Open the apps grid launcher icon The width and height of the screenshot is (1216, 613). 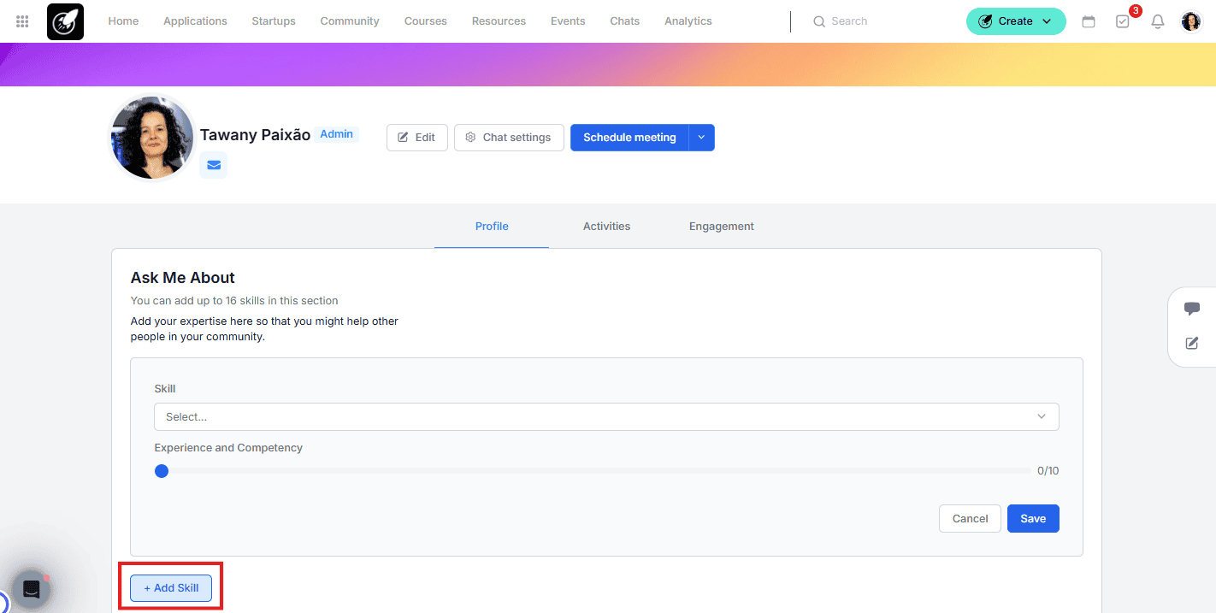(x=22, y=21)
